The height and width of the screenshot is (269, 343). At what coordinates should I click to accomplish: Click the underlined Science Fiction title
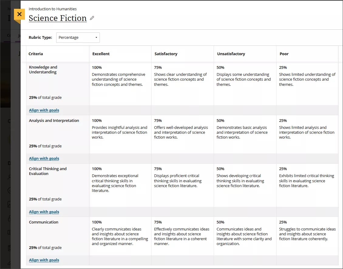[57, 18]
